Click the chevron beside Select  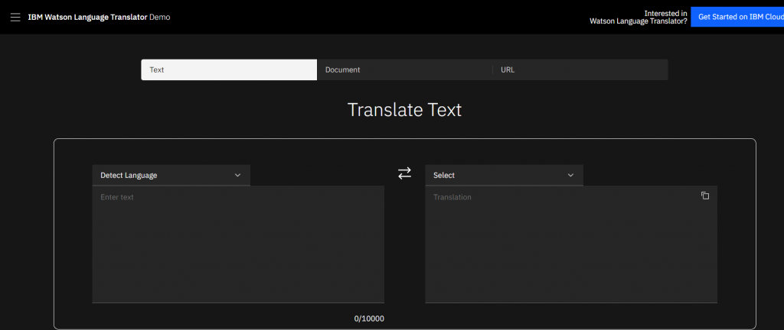pyautogui.click(x=570, y=175)
